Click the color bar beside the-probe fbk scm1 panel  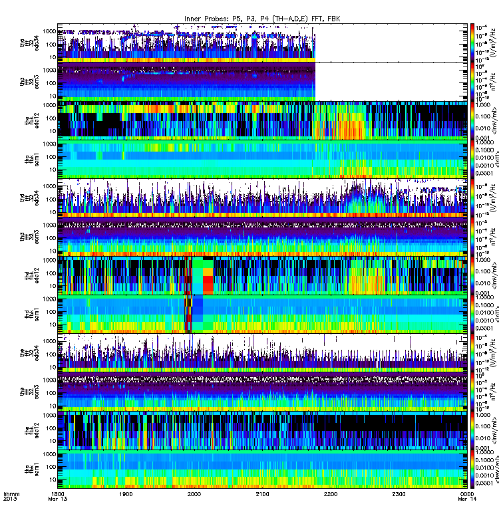tap(472, 469)
